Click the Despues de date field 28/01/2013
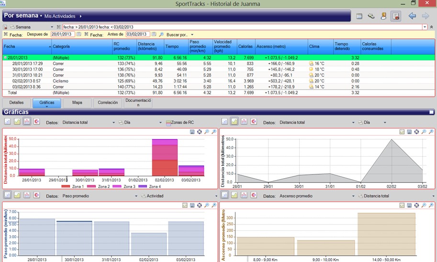Screen dimensions: 437x262 (x=63, y=34)
